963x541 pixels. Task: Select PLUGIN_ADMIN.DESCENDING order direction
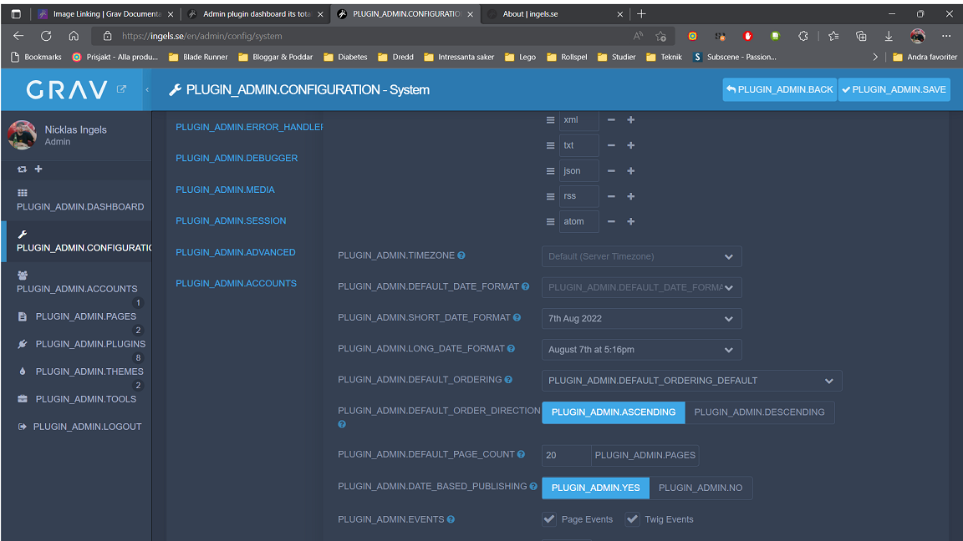click(x=759, y=412)
